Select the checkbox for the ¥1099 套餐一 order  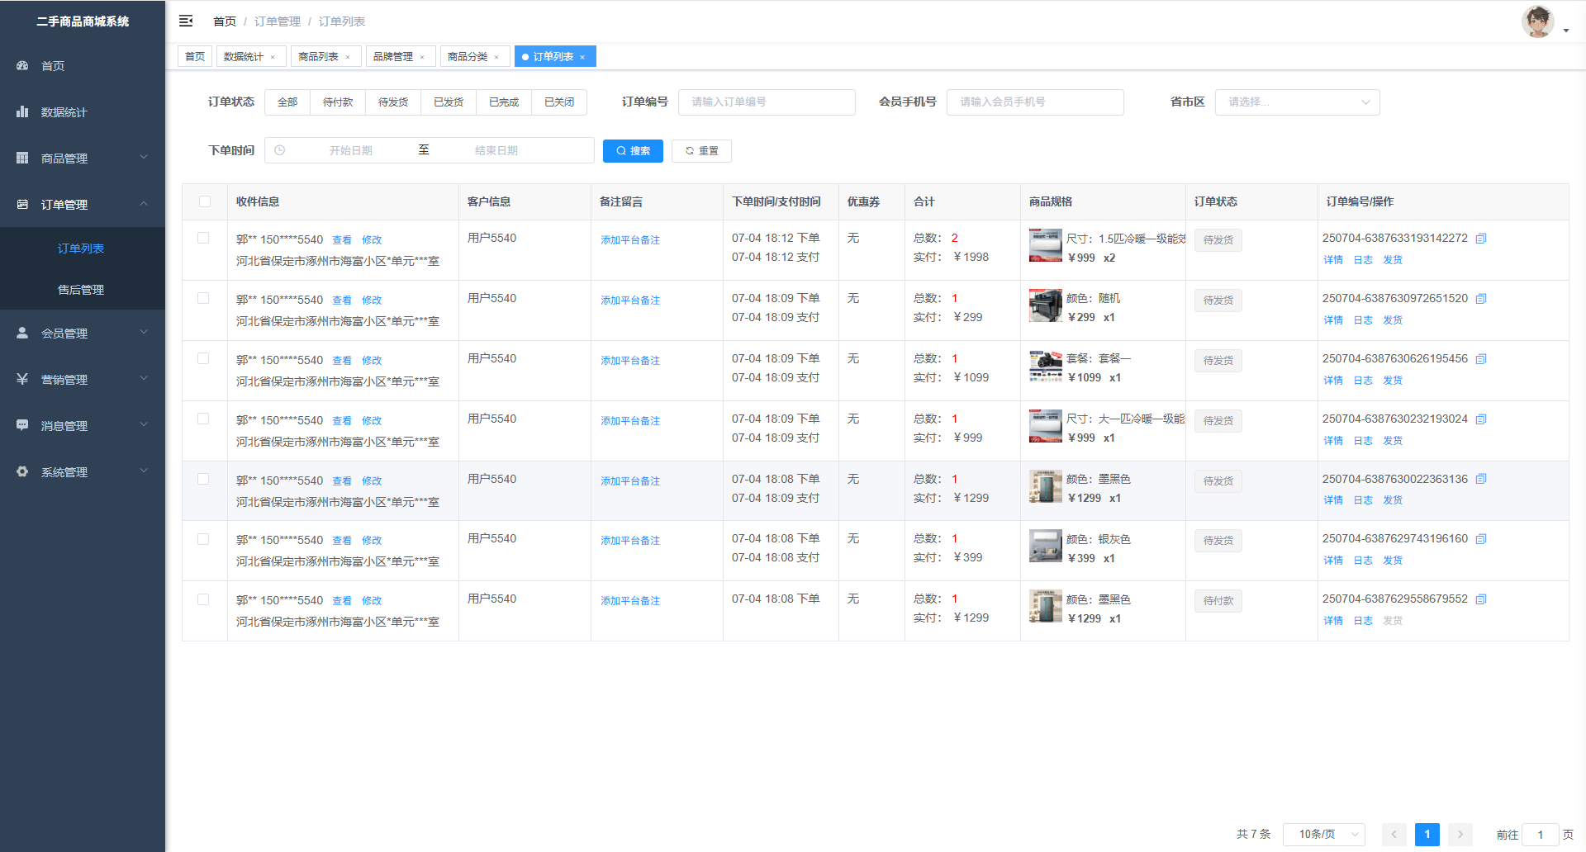pos(203,358)
